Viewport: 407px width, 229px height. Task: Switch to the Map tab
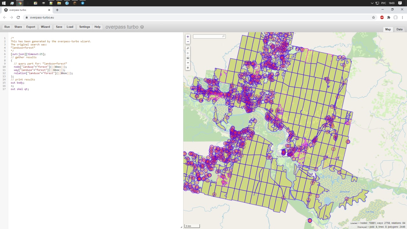[388, 29]
